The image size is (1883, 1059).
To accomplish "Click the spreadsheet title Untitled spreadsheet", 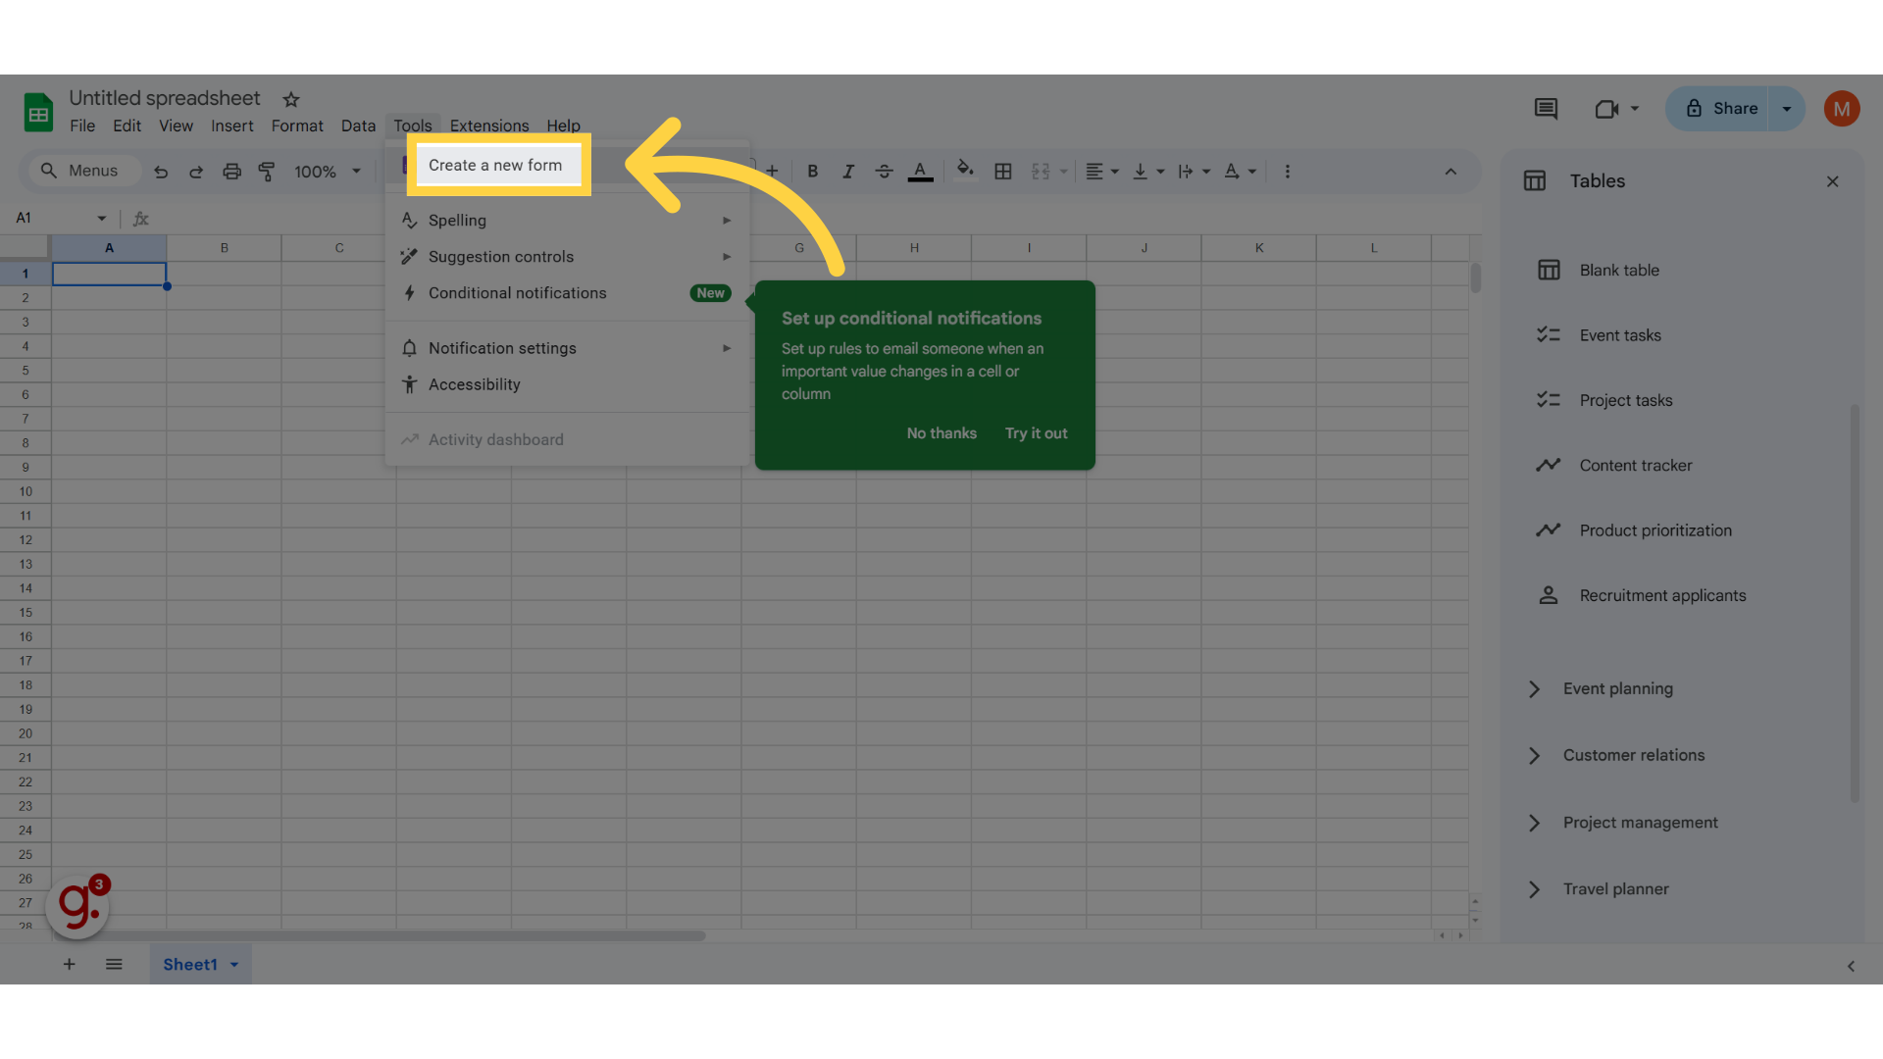I will coord(165,98).
